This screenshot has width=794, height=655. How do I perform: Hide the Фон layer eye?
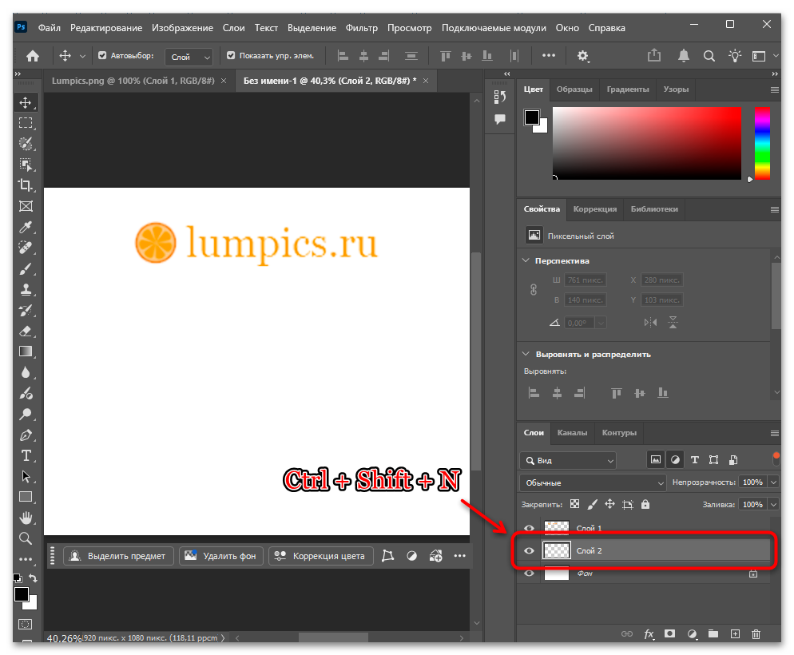pos(529,573)
